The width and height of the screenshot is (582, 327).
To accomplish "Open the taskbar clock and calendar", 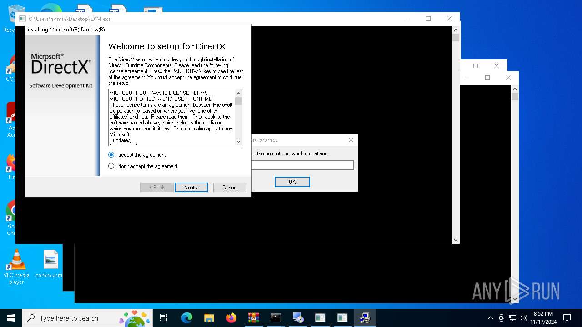I will click(543, 318).
